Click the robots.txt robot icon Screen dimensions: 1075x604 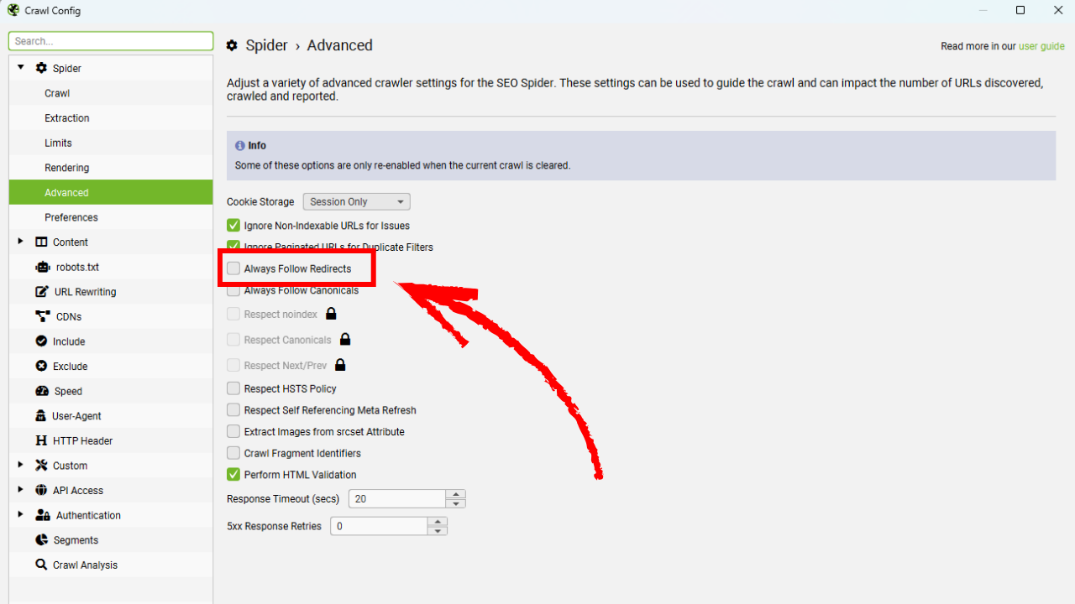42,267
